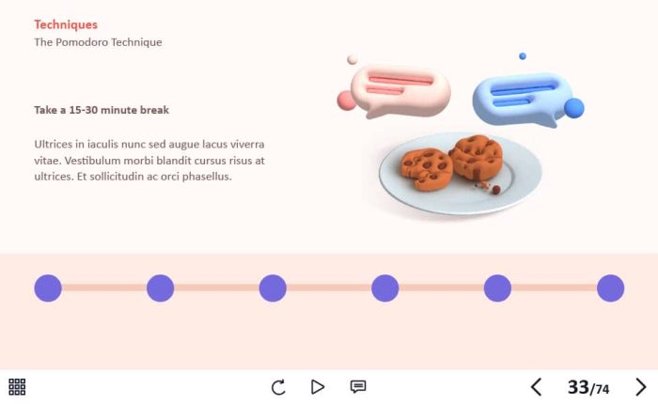This screenshot has height=404, width=658.
Task: Click the pink speech bubble graphic
Action: (x=395, y=89)
